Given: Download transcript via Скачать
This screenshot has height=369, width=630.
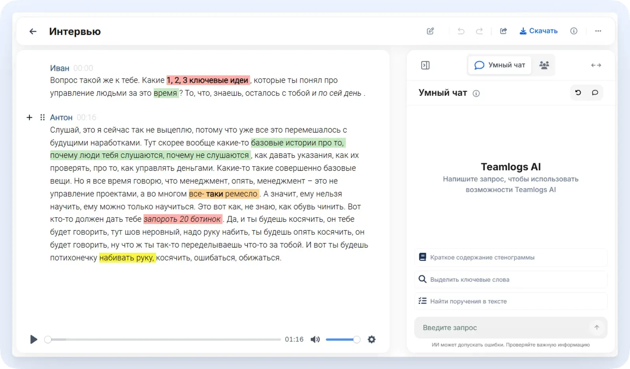Looking at the screenshot, I should (x=538, y=31).
